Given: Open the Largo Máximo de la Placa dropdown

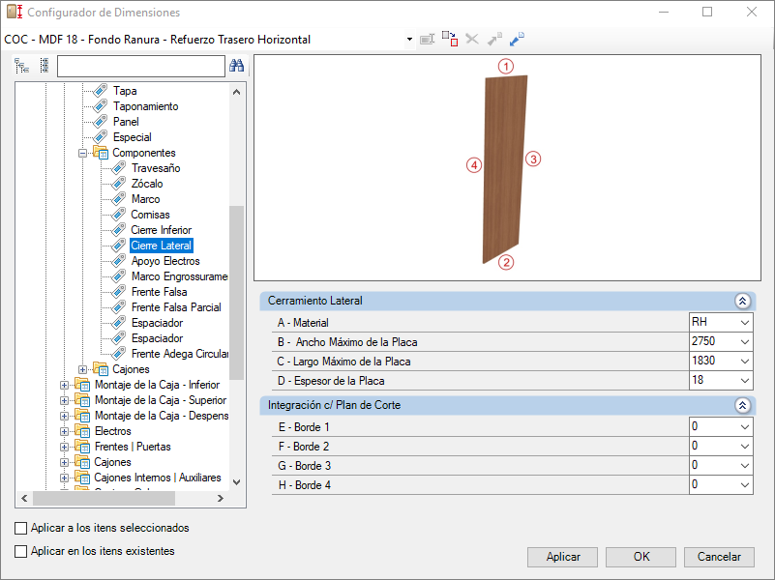Looking at the screenshot, I should (745, 362).
